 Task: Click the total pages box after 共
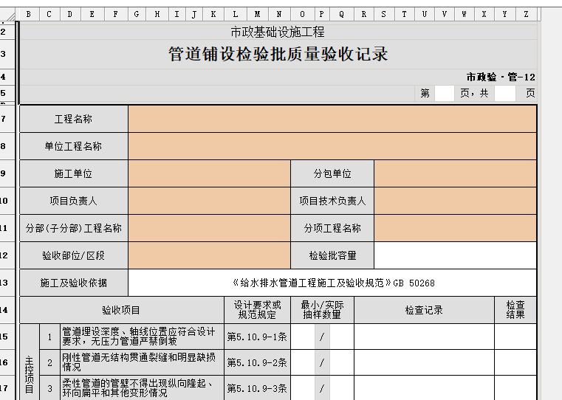[505, 94]
